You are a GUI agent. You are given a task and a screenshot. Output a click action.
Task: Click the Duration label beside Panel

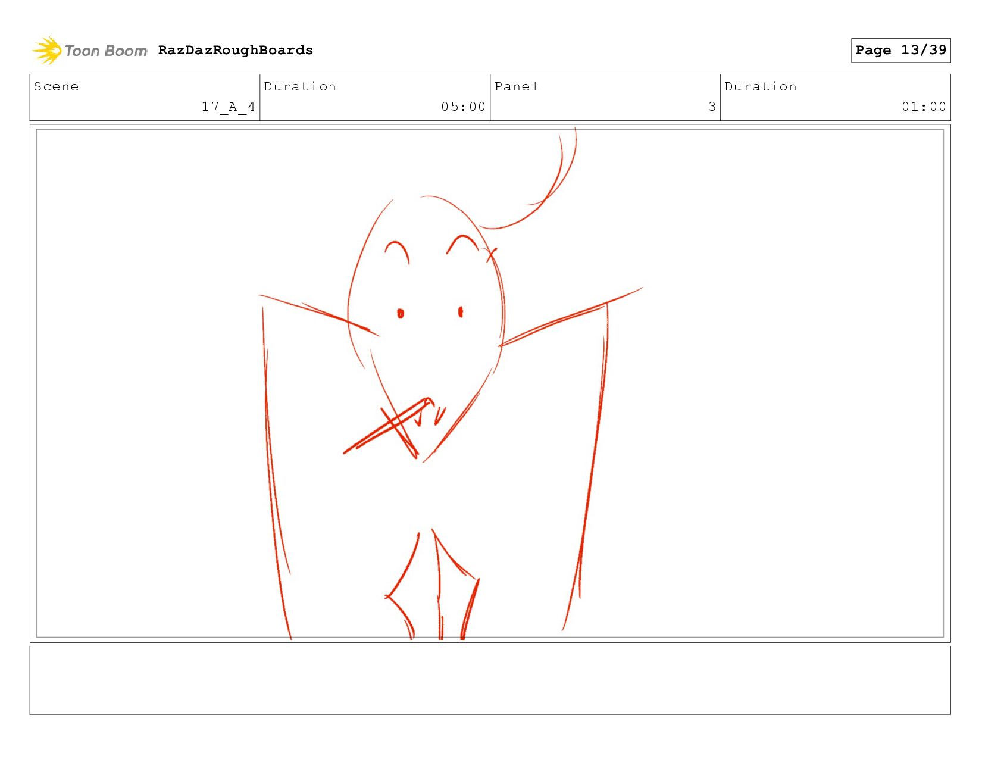pos(761,87)
